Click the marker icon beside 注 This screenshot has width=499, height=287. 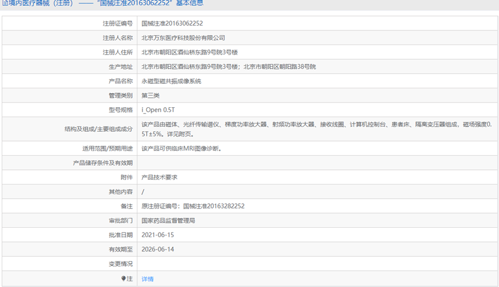click(x=123, y=278)
